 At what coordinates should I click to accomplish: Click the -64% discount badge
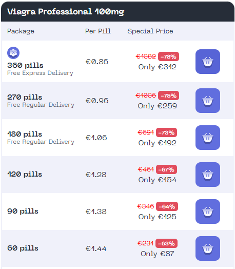click(167, 206)
